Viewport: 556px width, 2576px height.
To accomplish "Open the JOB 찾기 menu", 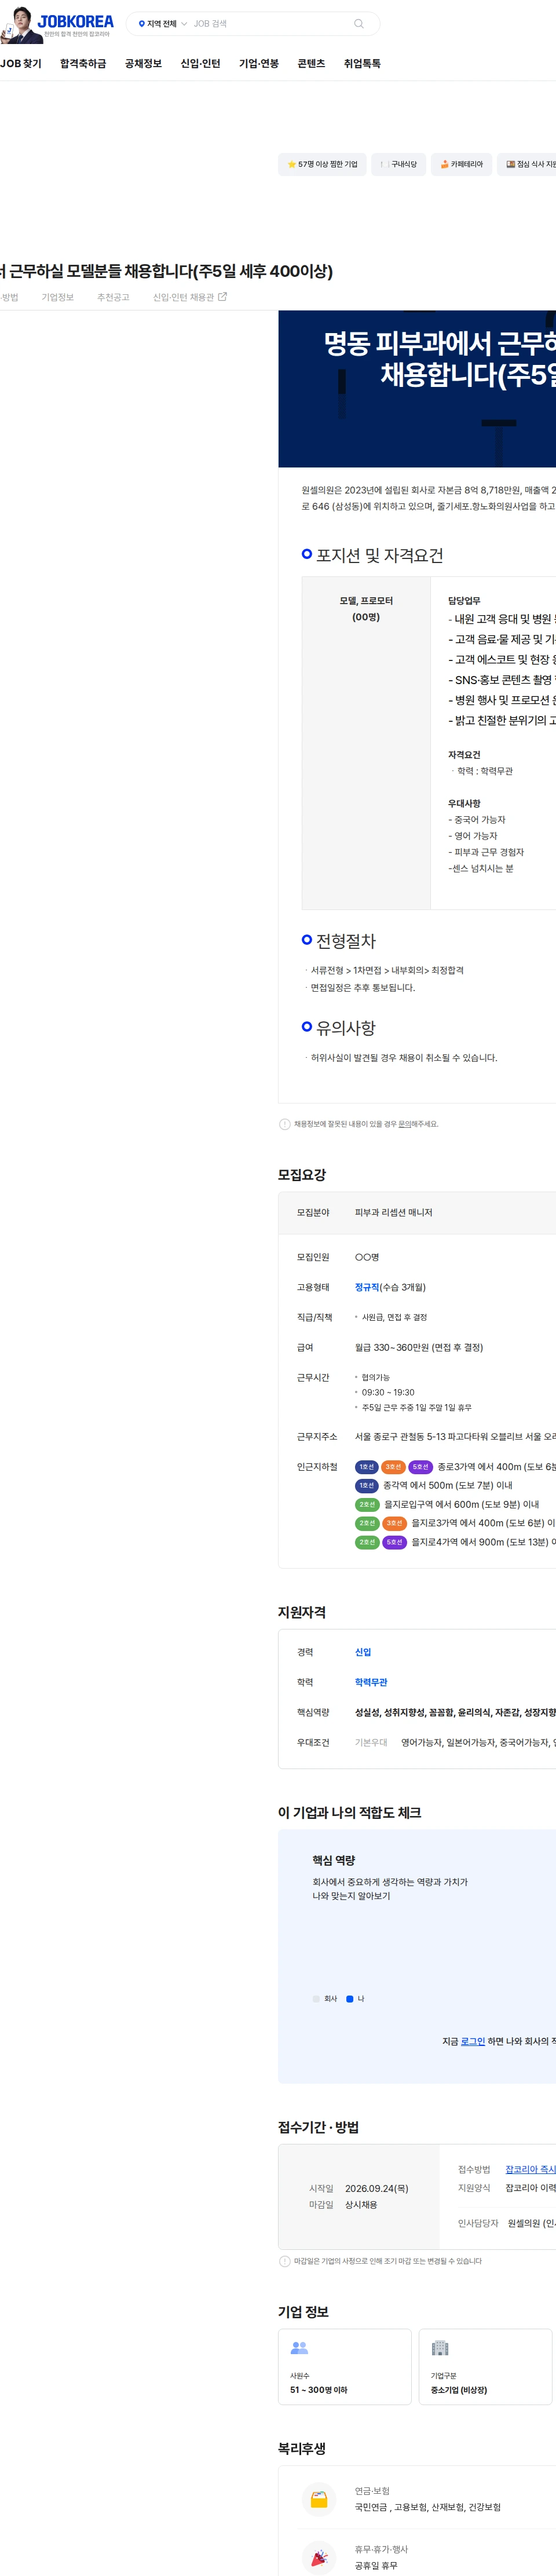I will point(21,63).
